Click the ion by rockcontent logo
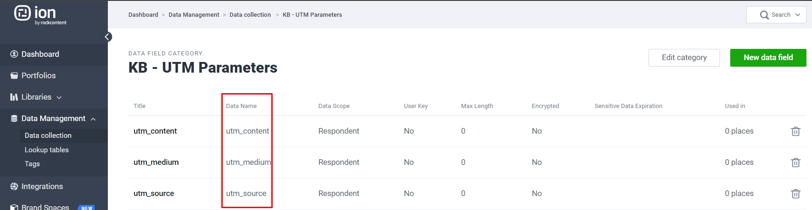Image resolution: width=812 pixels, height=210 pixels. pyautogui.click(x=41, y=15)
